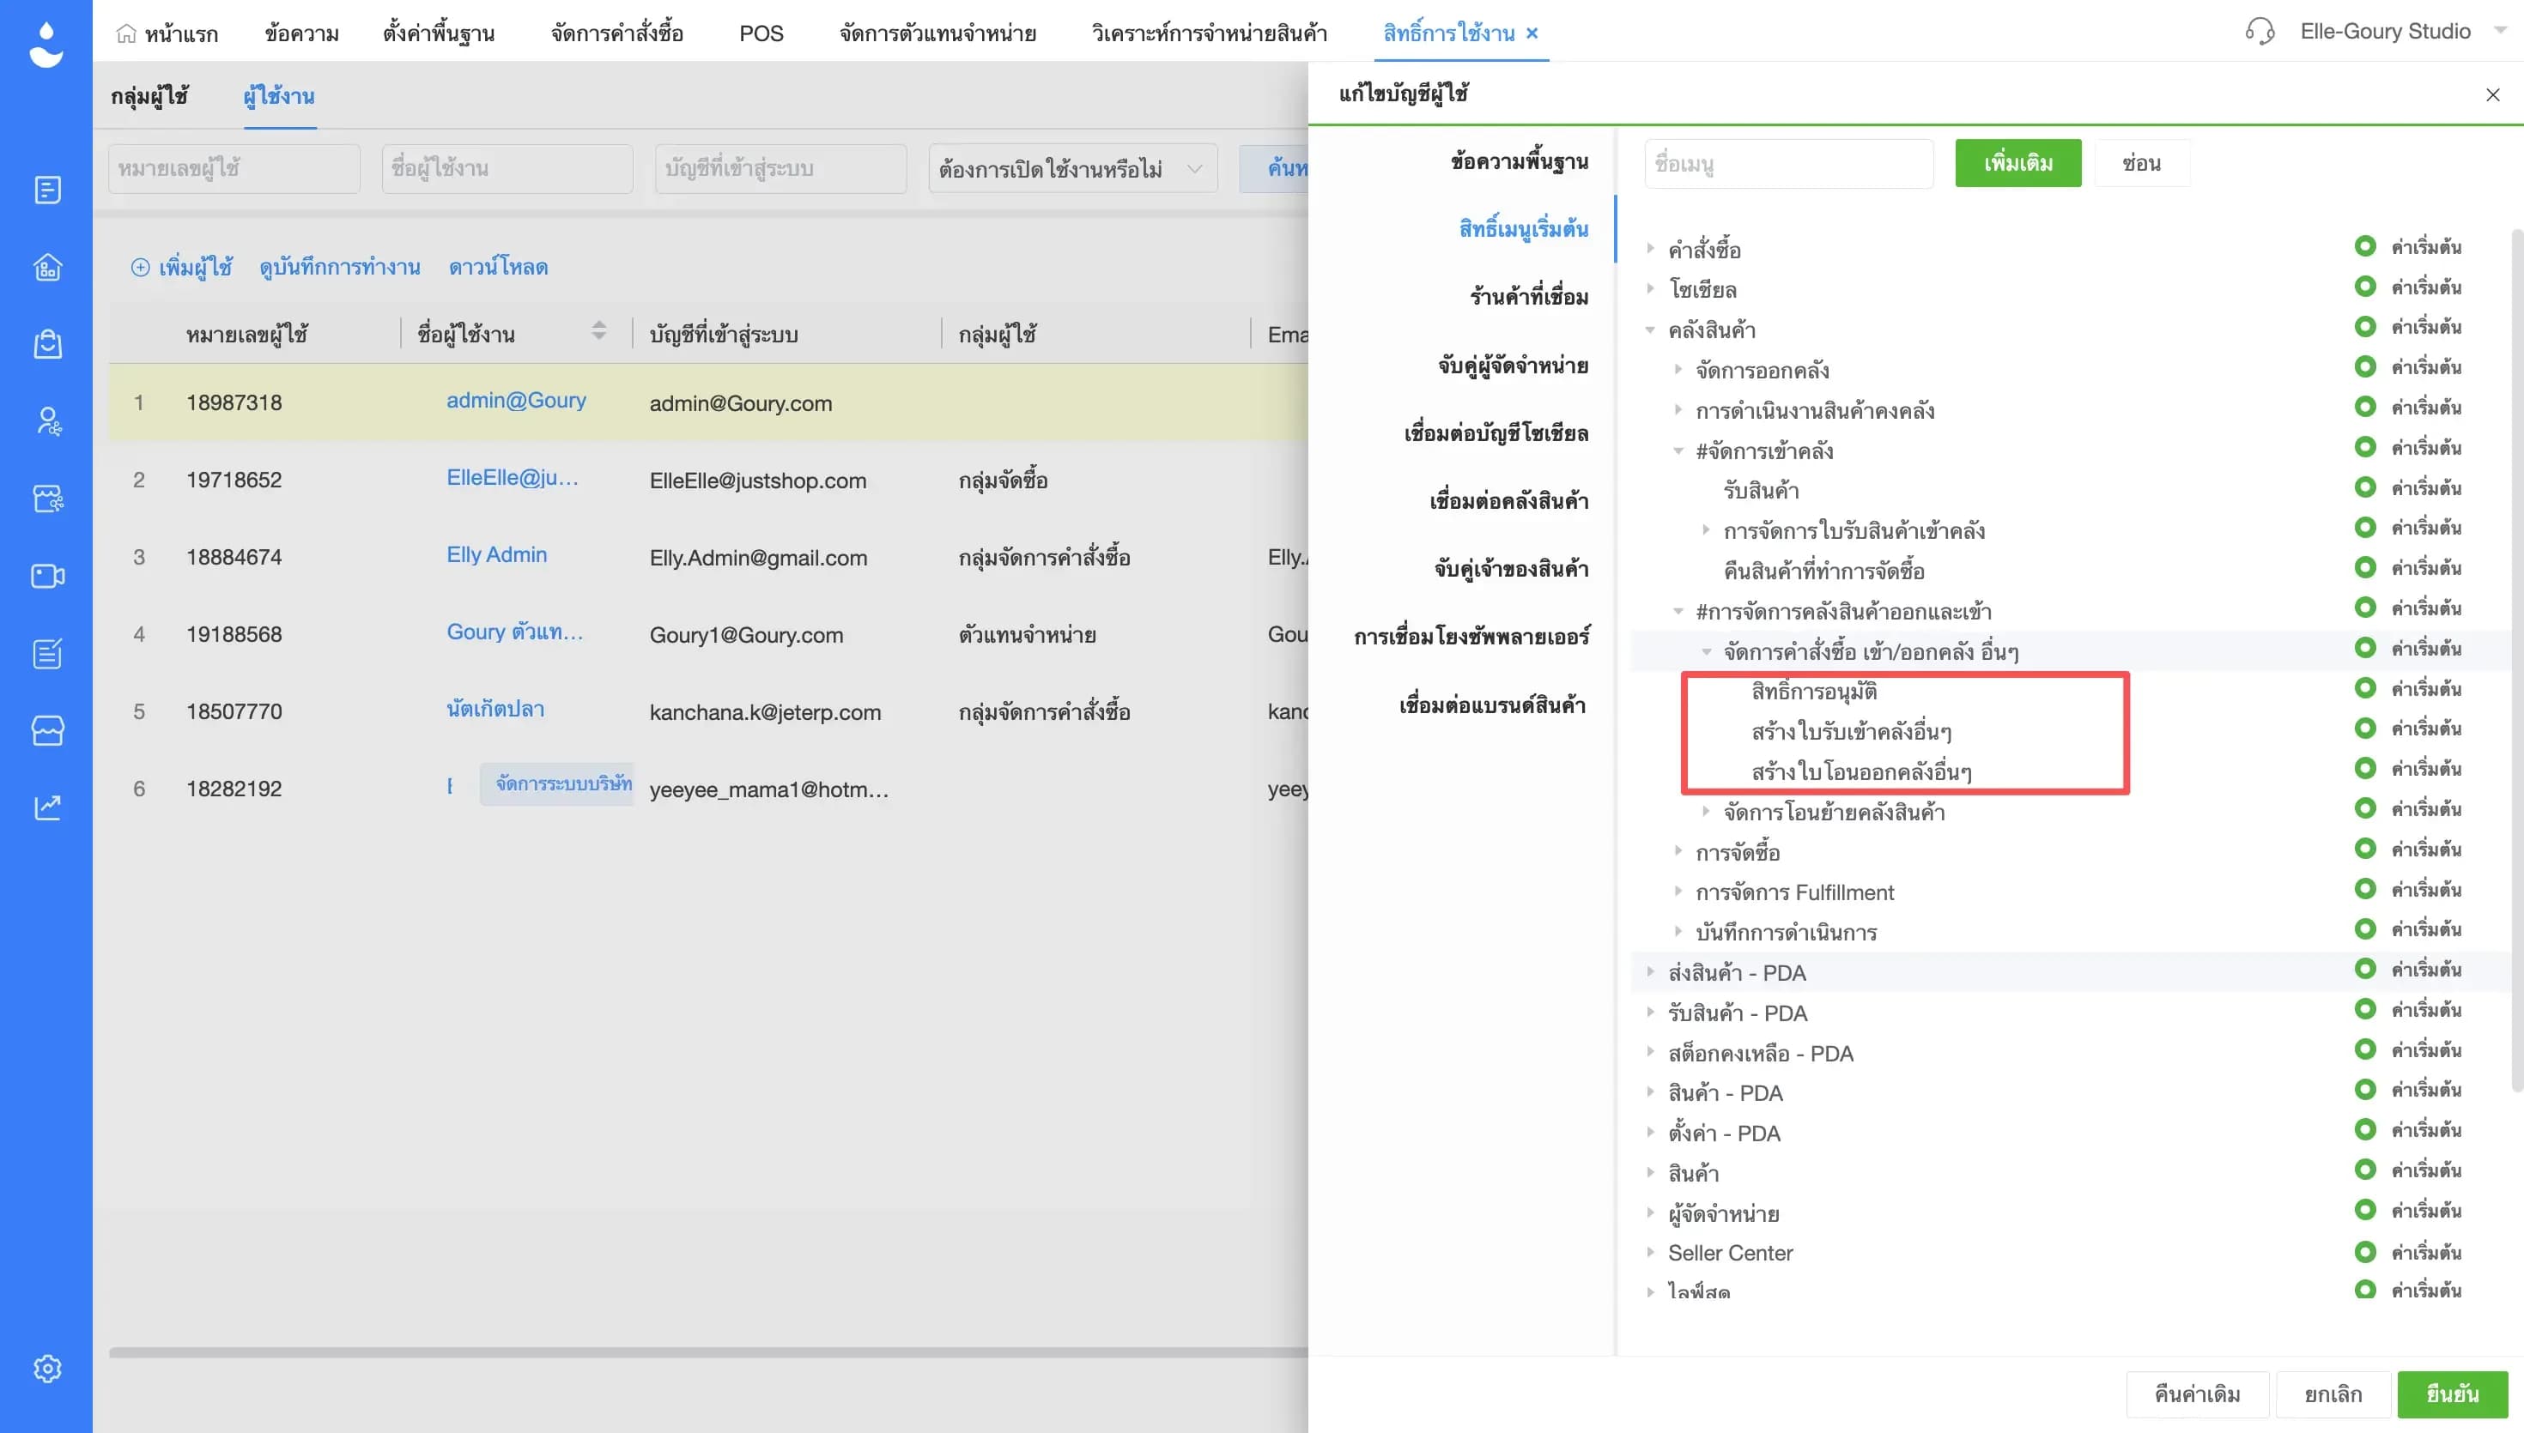Select the สร้างใบโอนออกคลังอื่นๆ tree item

coord(1861,771)
